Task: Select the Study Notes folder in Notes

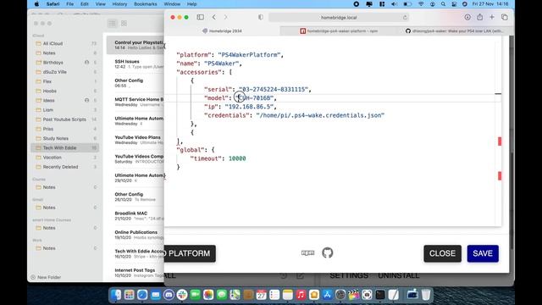Action: 65,138
